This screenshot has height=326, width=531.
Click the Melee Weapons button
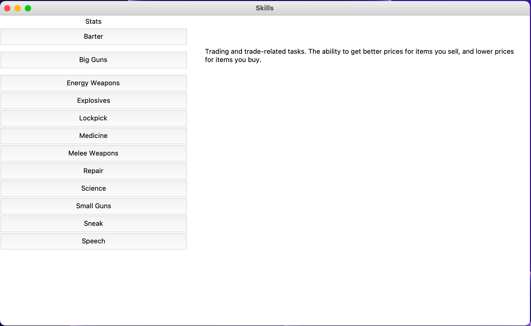(93, 153)
